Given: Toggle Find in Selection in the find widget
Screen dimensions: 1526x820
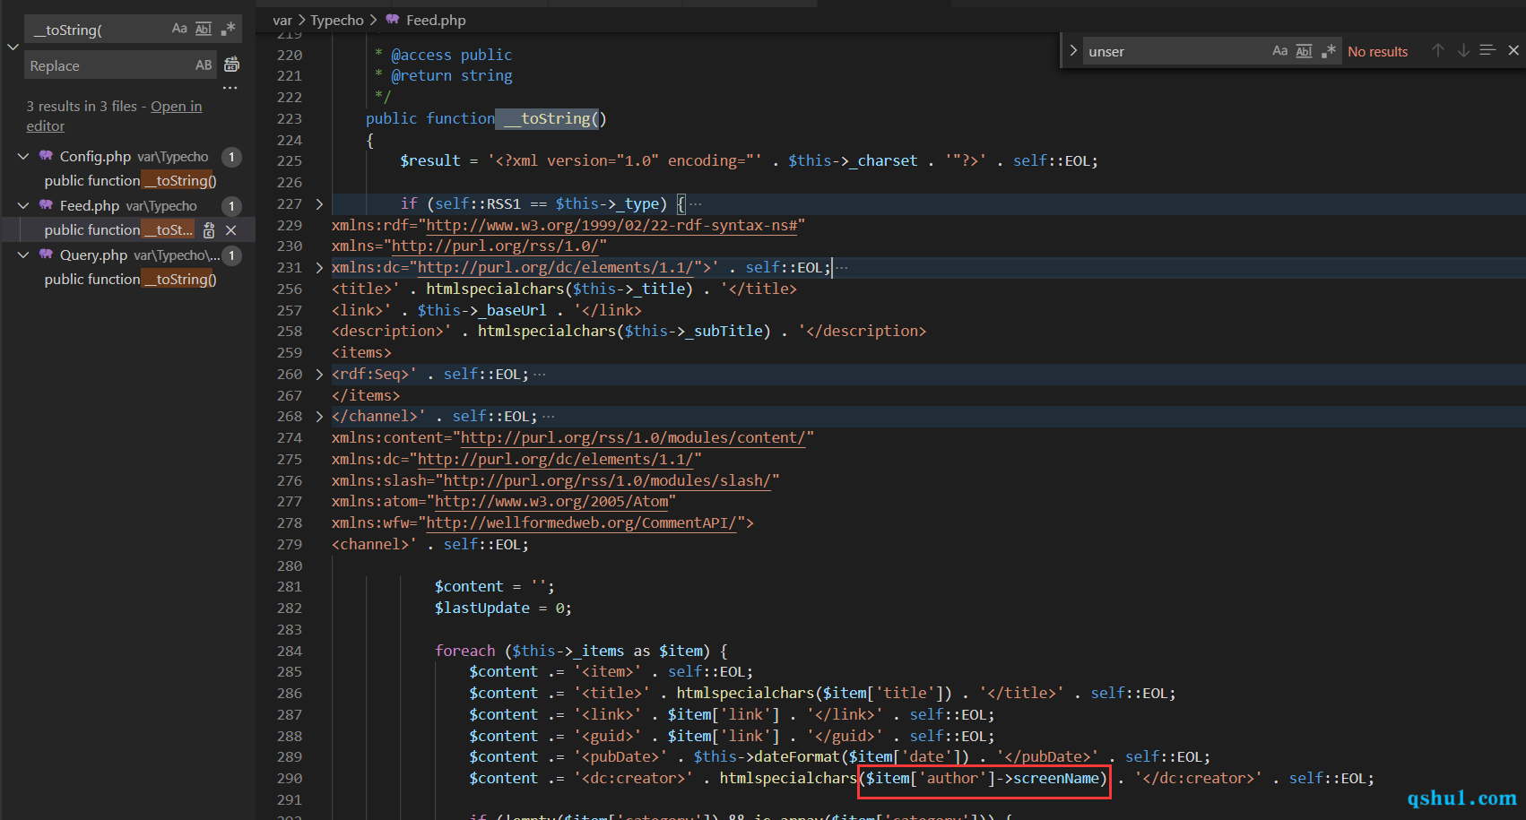Looking at the screenshot, I should click(1487, 50).
